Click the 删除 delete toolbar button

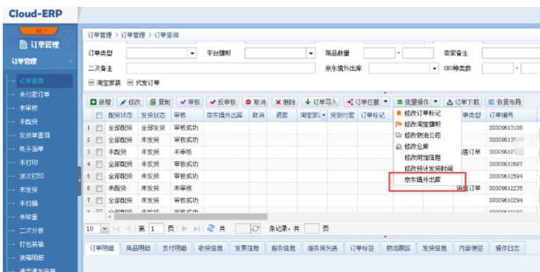pyautogui.click(x=285, y=102)
